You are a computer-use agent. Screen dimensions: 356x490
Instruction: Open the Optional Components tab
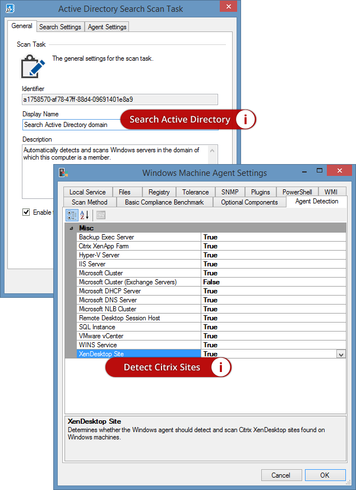tap(249, 202)
